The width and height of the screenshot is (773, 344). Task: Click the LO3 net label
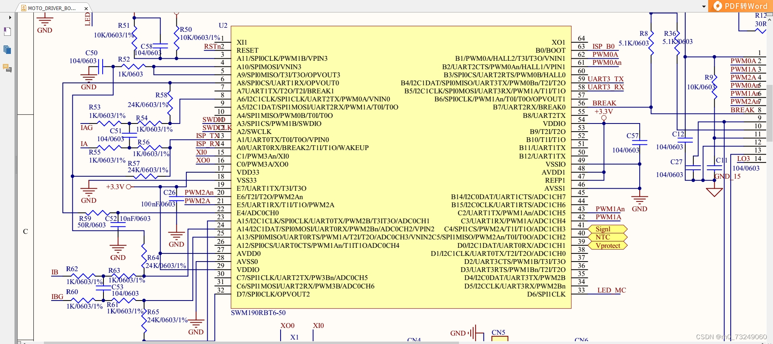(x=743, y=159)
